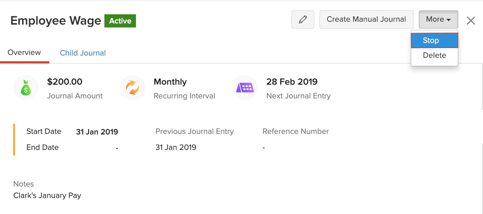Choose Stop from the More menu
The image size is (483, 214).
click(x=431, y=40)
